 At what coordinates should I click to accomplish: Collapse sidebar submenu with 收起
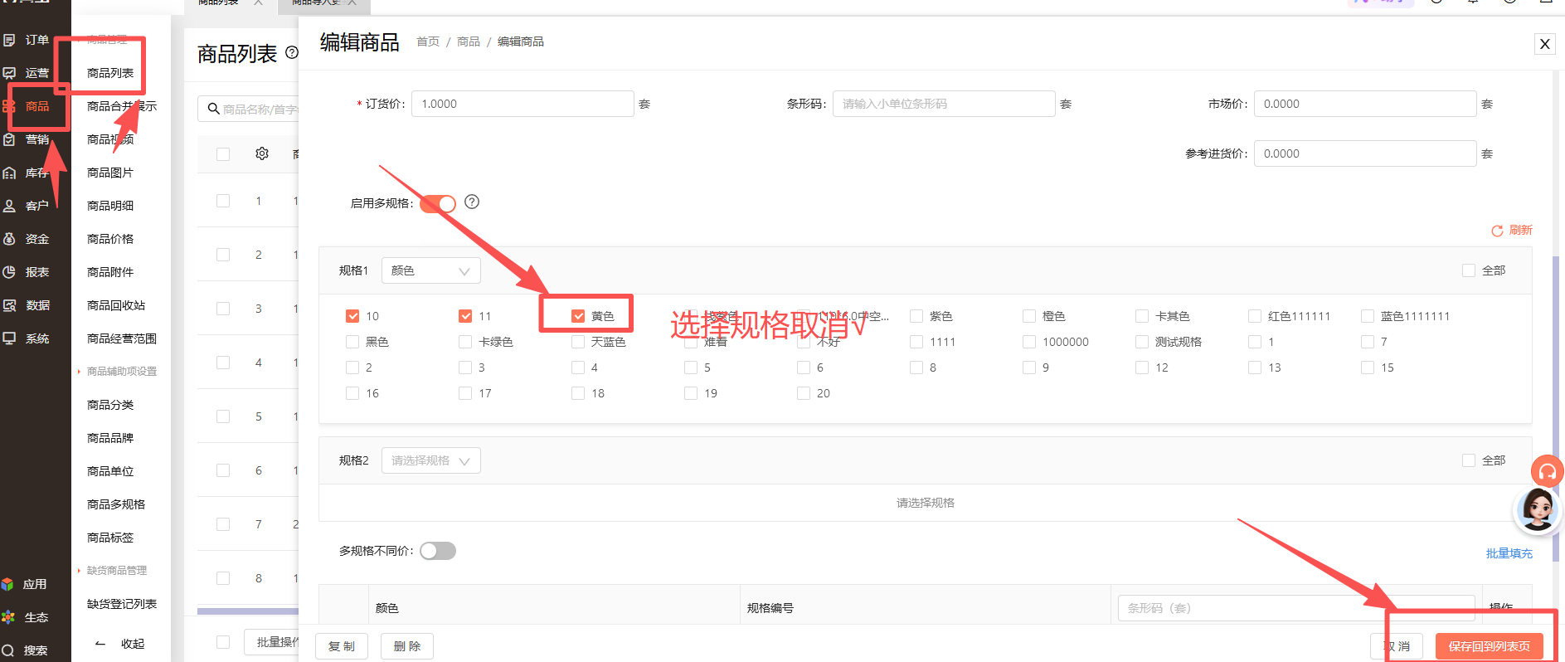(121, 644)
